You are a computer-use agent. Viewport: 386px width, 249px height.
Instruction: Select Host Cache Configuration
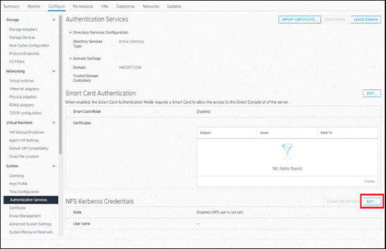click(x=29, y=46)
